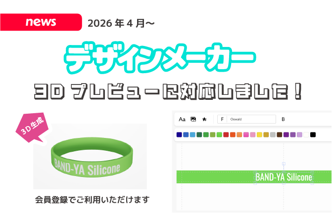Screen dimensions: 332x218
Task: Choose the red color swatch
Action: (226, 134)
